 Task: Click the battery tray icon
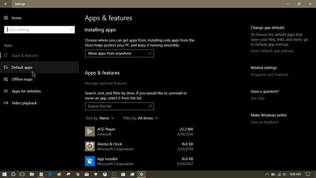coord(273,175)
